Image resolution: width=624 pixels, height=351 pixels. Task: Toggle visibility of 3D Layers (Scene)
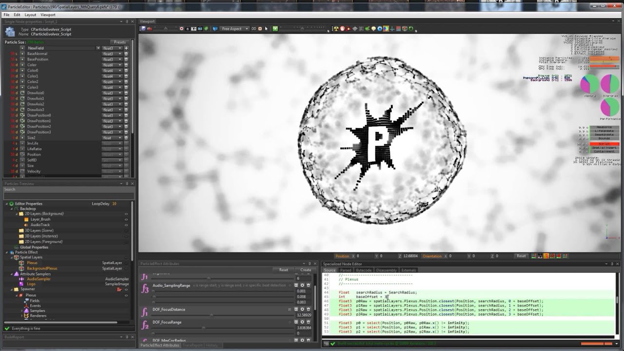tap(126, 231)
